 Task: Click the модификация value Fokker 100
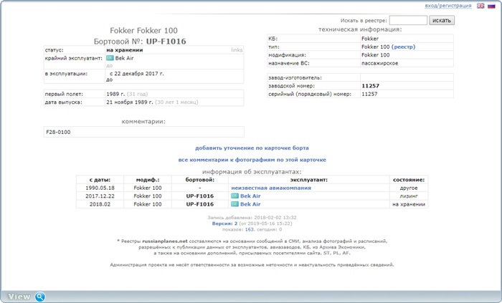click(376, 55)
